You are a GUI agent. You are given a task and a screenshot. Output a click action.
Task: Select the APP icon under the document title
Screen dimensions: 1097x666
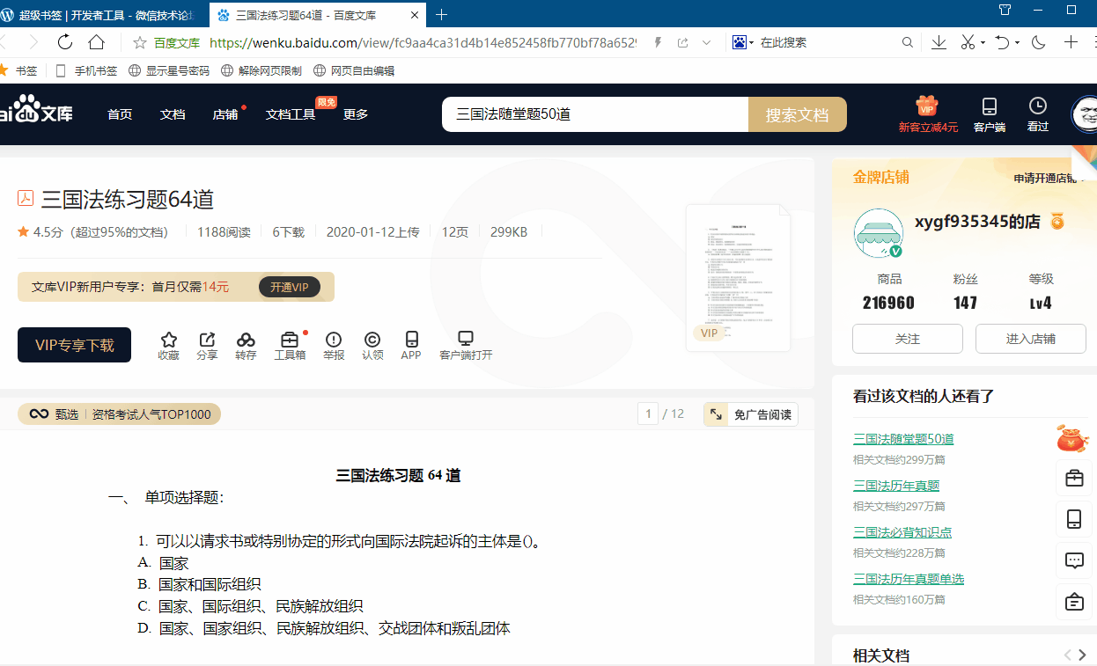(x=410, y=345)
